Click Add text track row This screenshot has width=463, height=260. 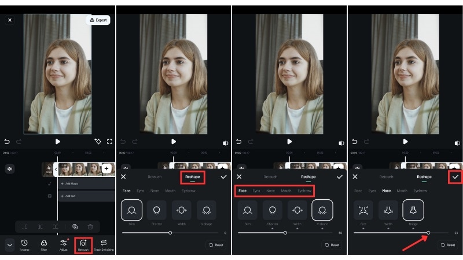coord(86,196)
